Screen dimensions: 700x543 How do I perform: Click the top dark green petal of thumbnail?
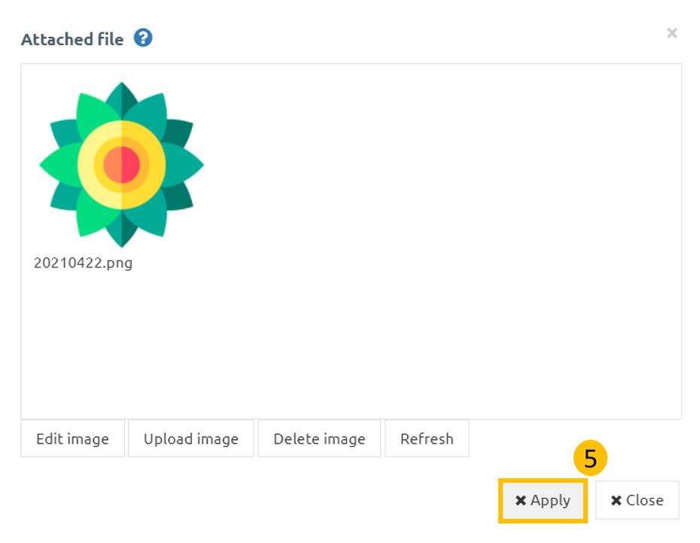(122, 99)
